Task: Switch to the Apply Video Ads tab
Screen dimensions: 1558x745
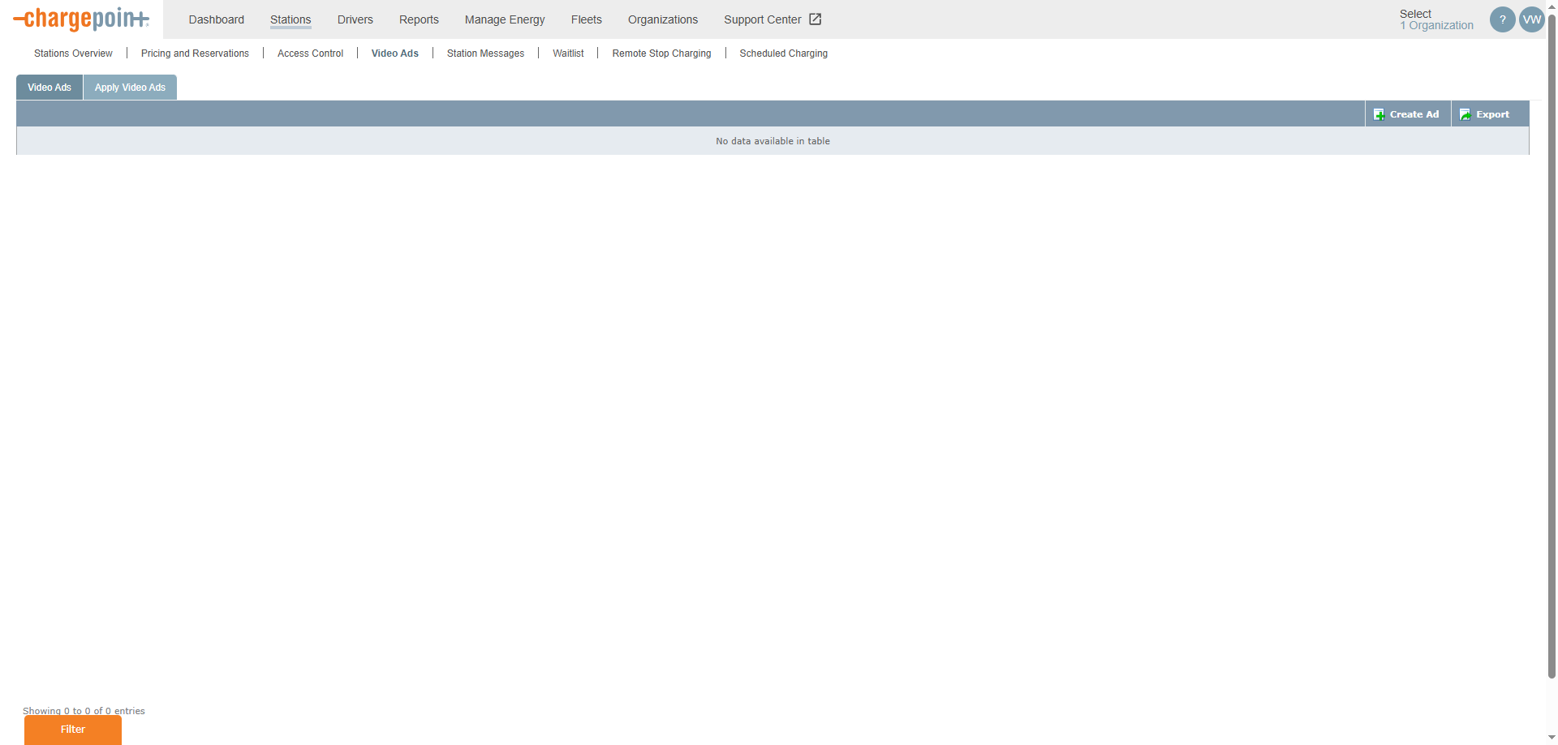Action: (130, 88)
